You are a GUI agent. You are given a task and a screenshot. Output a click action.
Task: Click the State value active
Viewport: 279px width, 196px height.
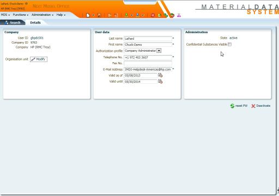click(233, 38)
